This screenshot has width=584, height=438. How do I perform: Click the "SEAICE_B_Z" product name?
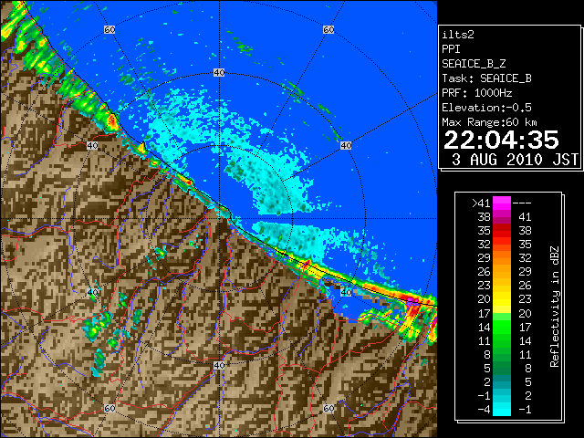474,64
